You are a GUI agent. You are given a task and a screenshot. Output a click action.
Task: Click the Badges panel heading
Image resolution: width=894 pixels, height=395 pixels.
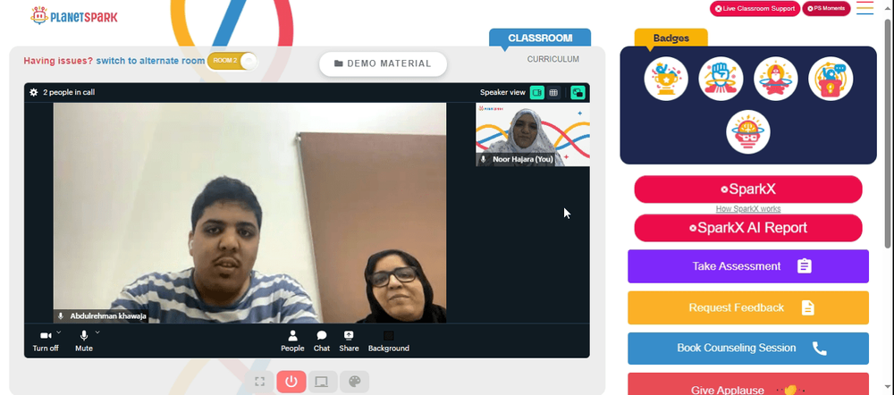point(671,38)
